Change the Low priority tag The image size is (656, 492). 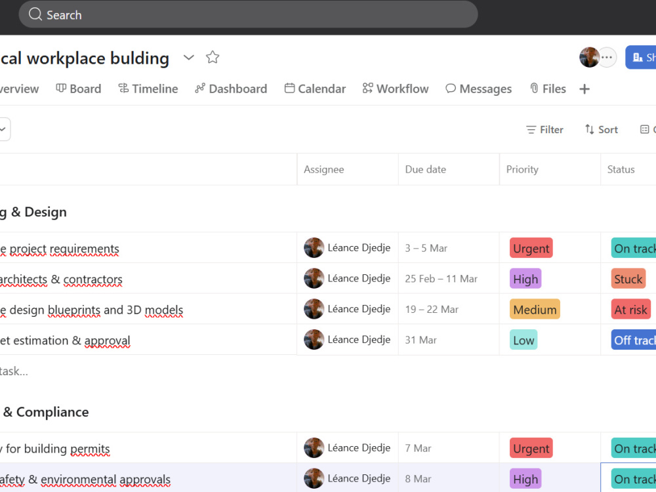523,340
